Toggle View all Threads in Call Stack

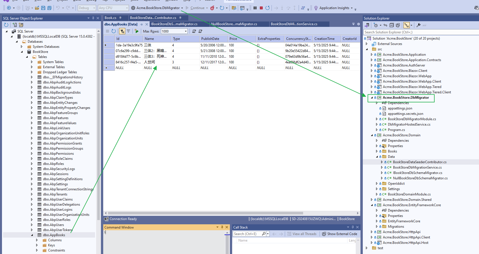coord(302,234)
